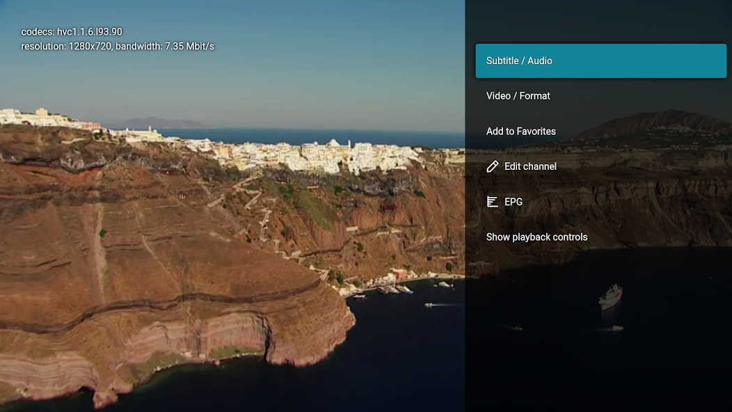Image resolution: width=732 pixels, height=412 pixels.
Task: Open the EPG text entry
Action: (x=514, y=202)
